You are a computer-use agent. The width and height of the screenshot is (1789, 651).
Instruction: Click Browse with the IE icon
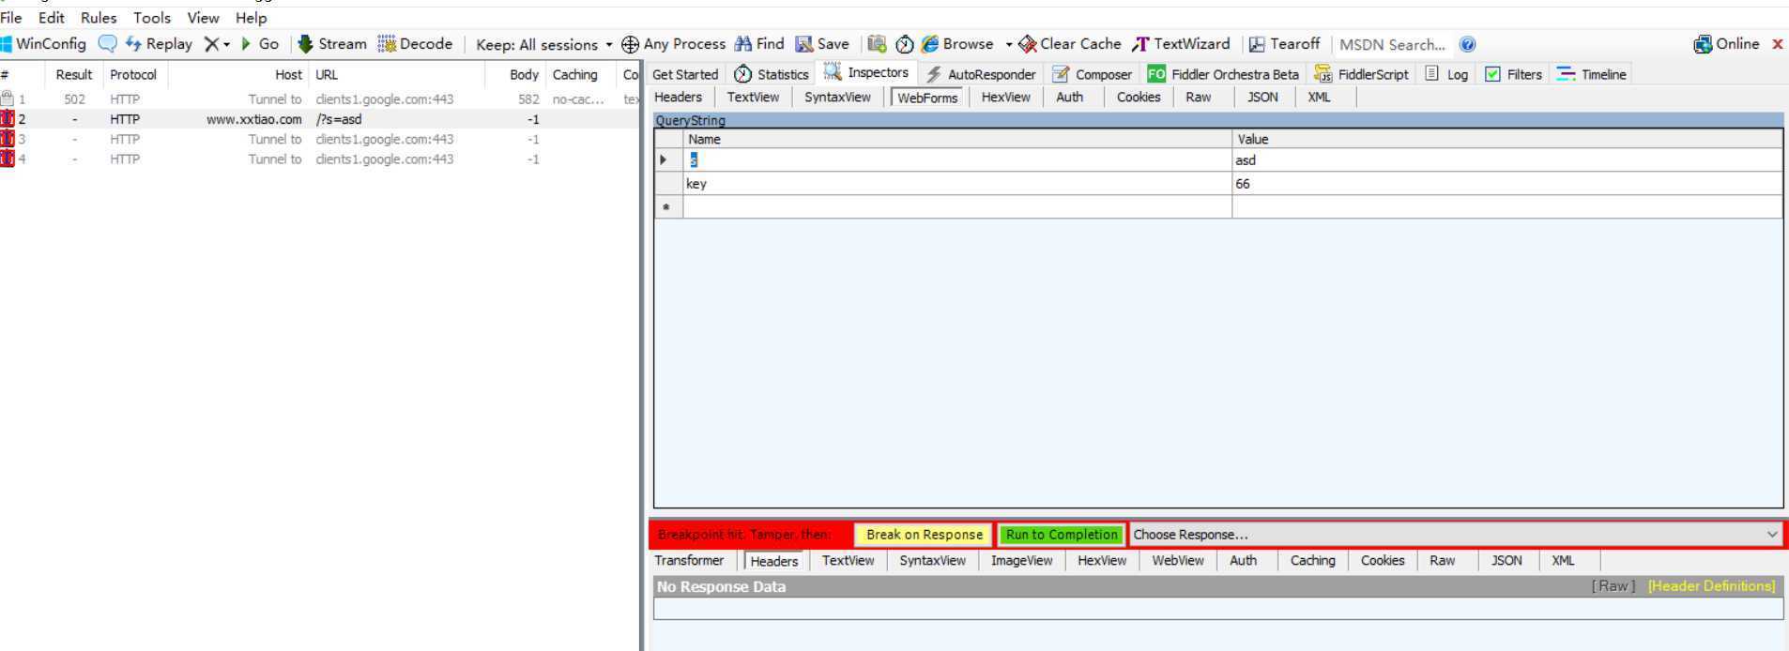pyautogui.click(x=957, y=44)
